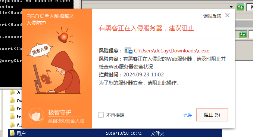This screenshot has height=137, width=253.
Task: Click the folder icon beside Pe
Action: point(12,100)
